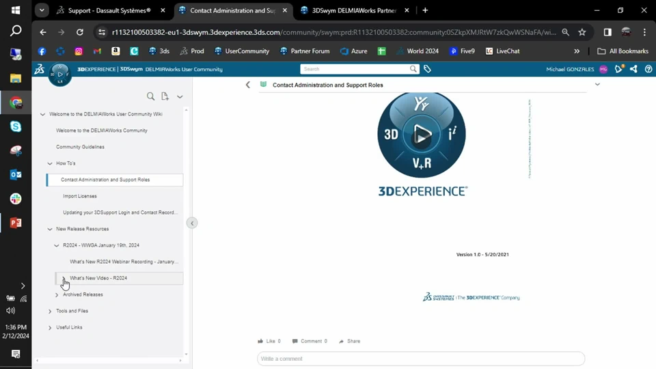Click the share icon in the top bar

[x=634, y=69]
